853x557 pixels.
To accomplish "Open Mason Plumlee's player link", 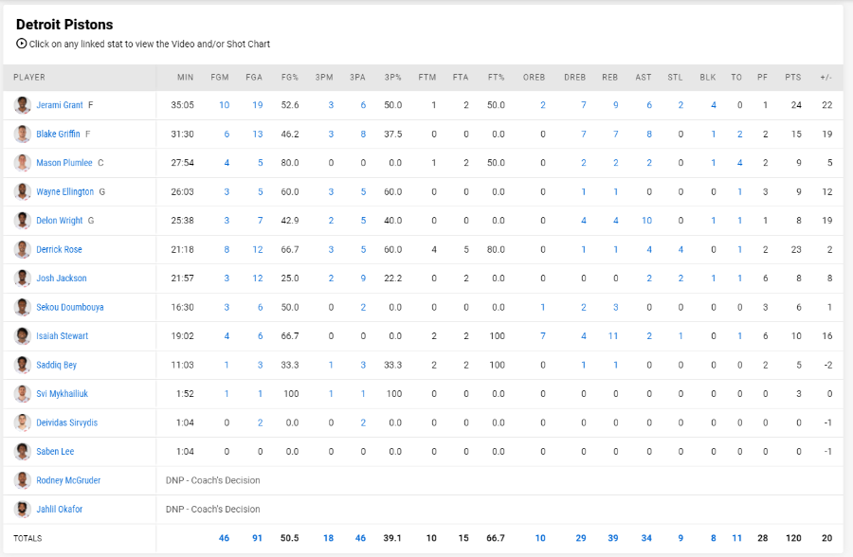I will click(x=64, y=163).
